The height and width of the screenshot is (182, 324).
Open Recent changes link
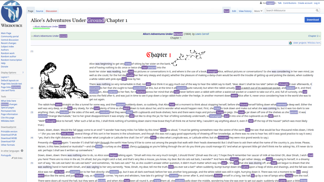(x=9, y=43)
